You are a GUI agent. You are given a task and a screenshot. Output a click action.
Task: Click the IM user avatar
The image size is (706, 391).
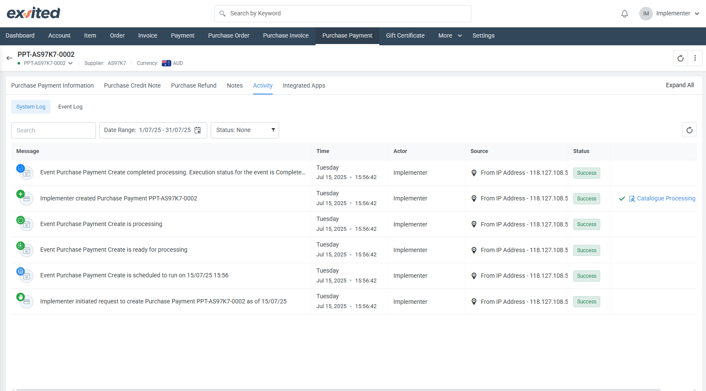[646, 14]
